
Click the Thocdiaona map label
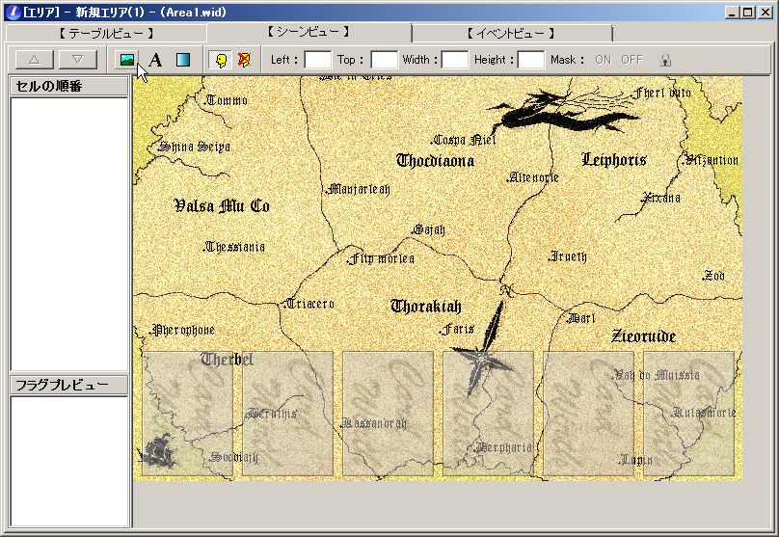pos(435,160)
